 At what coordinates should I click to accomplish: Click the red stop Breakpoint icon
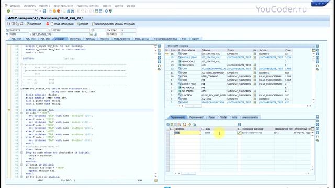pyautogui.click(x=48, y=24)
